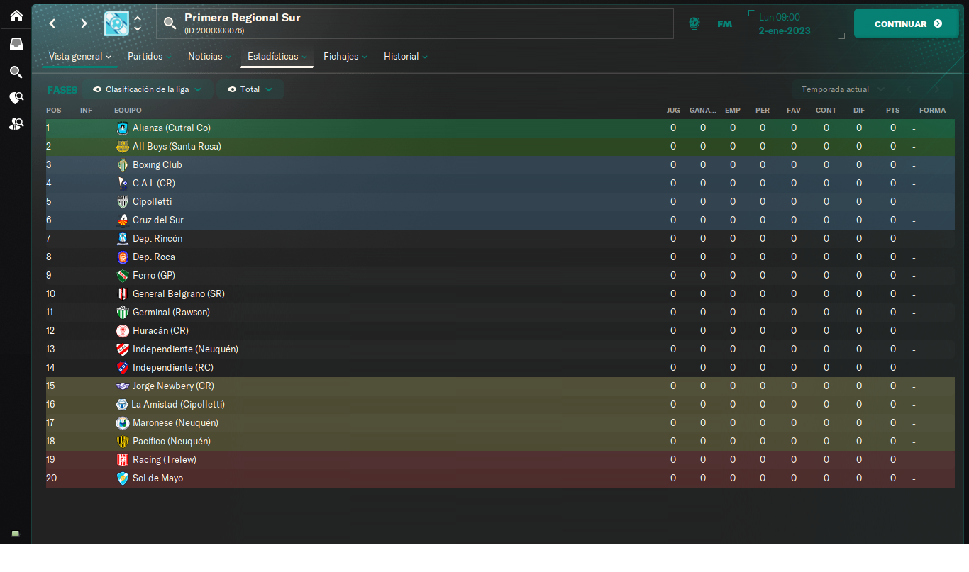
Task: Open the staff search people icon
Action: click(x=16, y=123)
